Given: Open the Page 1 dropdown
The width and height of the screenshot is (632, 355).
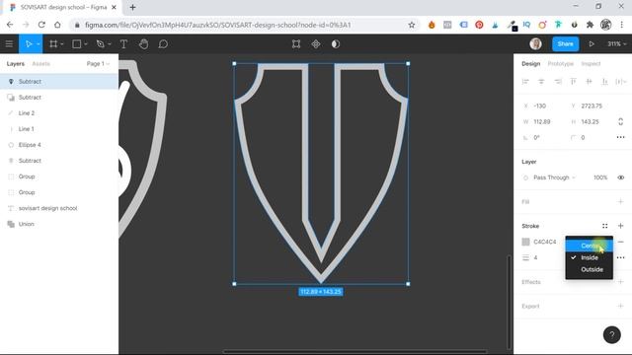Looking at the screenshot, I should (x=98, y=63).
